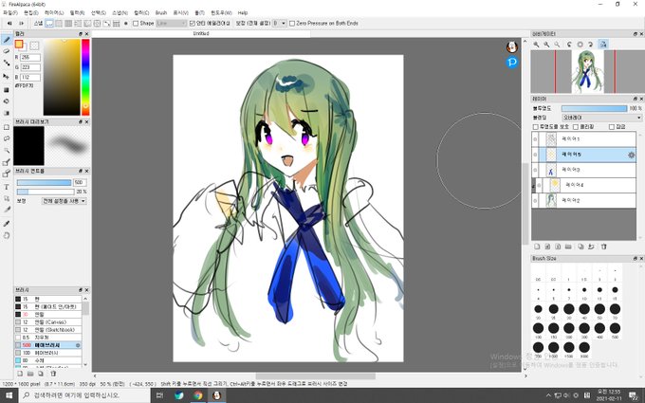The image size is (645, 403).
Task: Delete brush with trash icon in Brush panel
Action: [x=53, y=374]
